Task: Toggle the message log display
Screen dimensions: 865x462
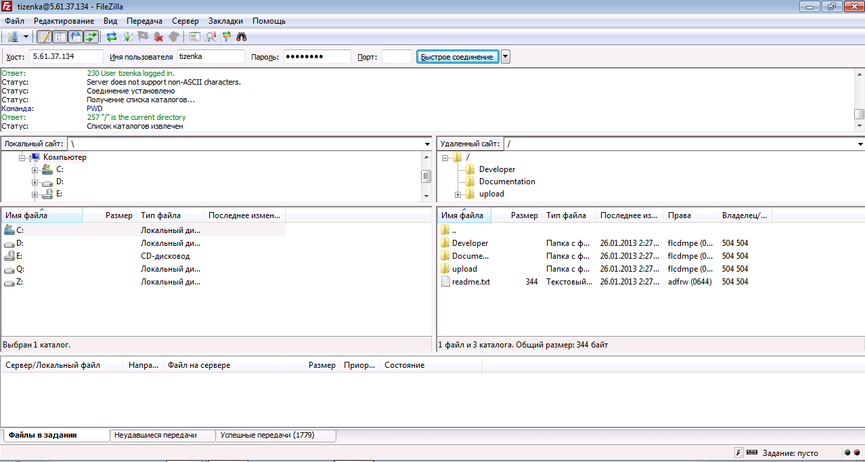Action: click(x=44, y=37)
